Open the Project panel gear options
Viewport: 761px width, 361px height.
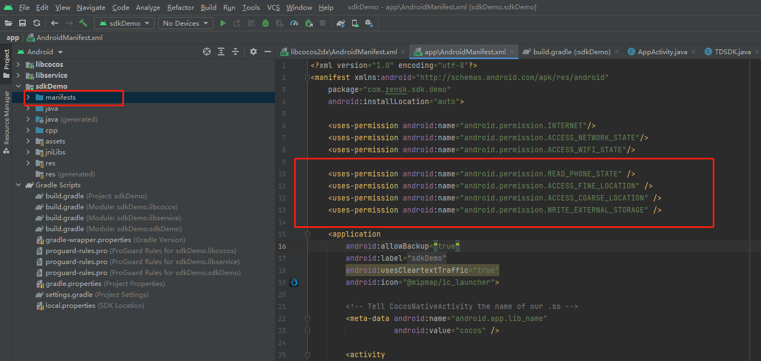[253, 51]
